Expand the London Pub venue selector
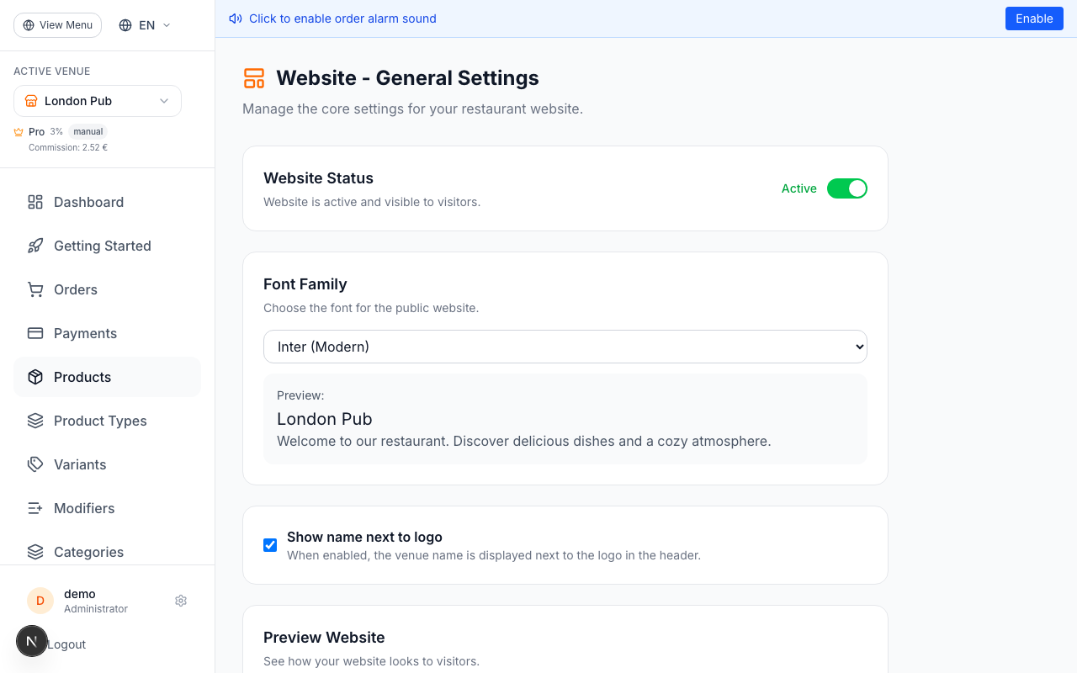Viewport: 1077px width, 673px height. tap(97, 101)
